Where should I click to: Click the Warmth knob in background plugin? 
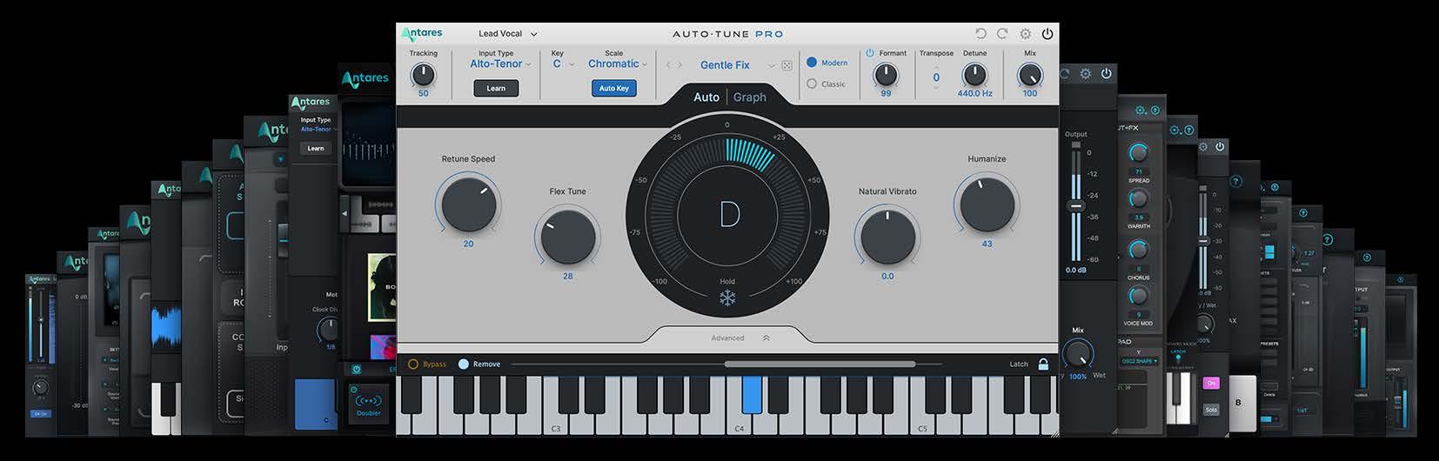pyautogui.click(x=1138, y=199)
